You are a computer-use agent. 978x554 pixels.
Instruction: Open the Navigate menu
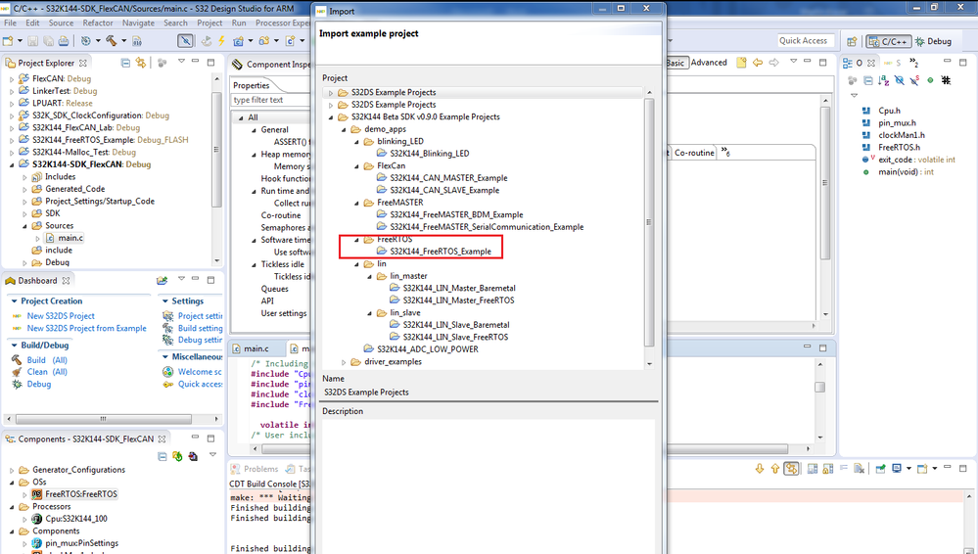click(x=138, y=23)
